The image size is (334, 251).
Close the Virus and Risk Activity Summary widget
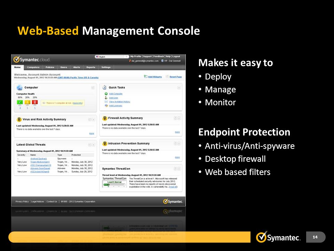tap(93, 120)
